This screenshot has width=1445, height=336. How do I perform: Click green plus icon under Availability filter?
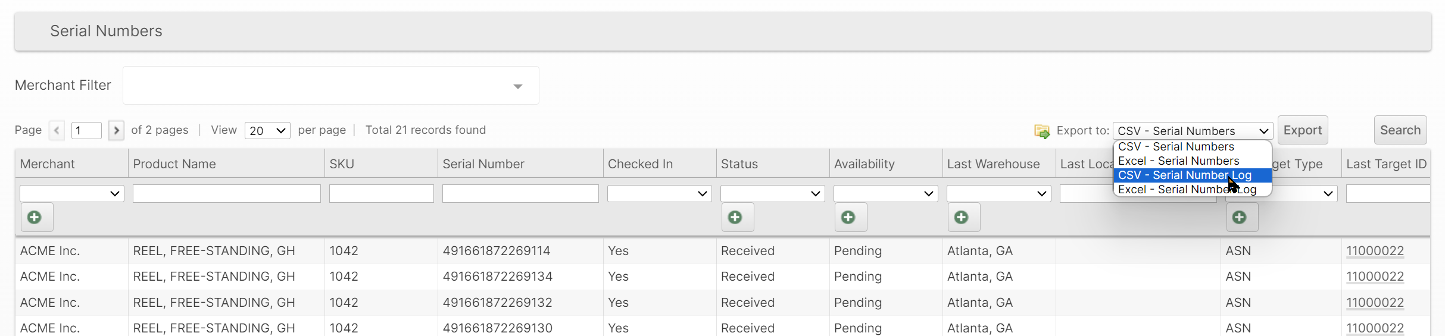coord(848,218)
